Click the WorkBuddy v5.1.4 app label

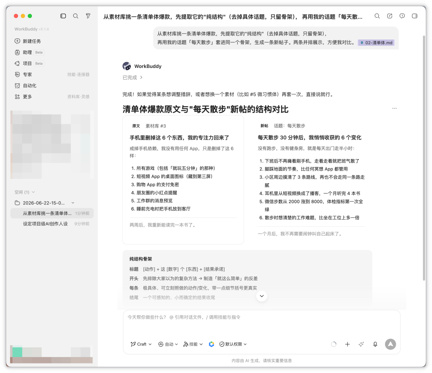pyautogui.click(x=32, y=29)
